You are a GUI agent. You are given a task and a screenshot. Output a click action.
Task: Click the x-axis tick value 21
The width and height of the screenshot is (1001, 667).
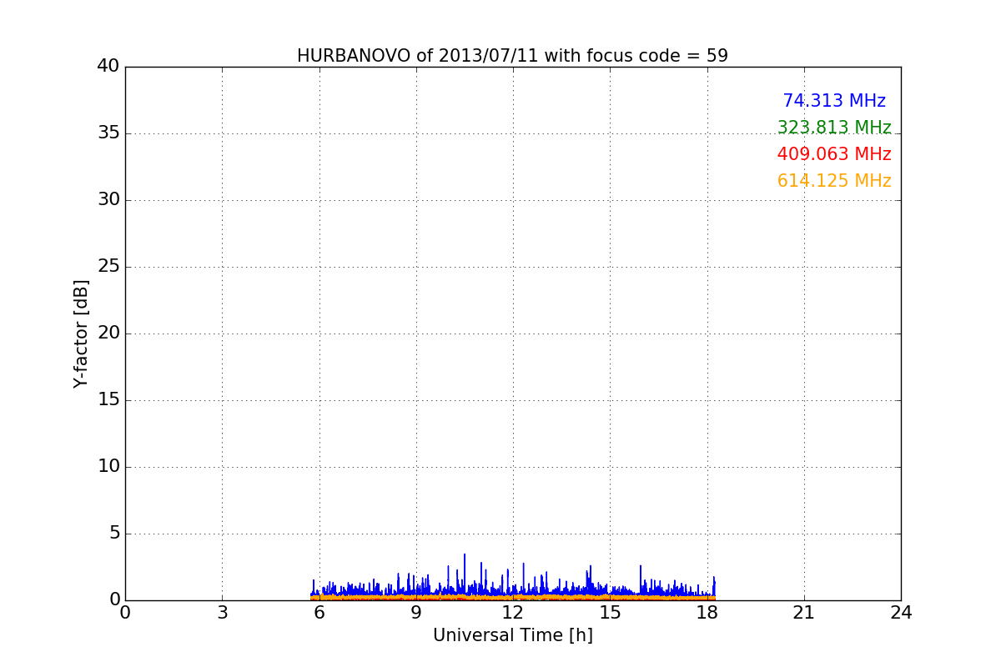804,613
